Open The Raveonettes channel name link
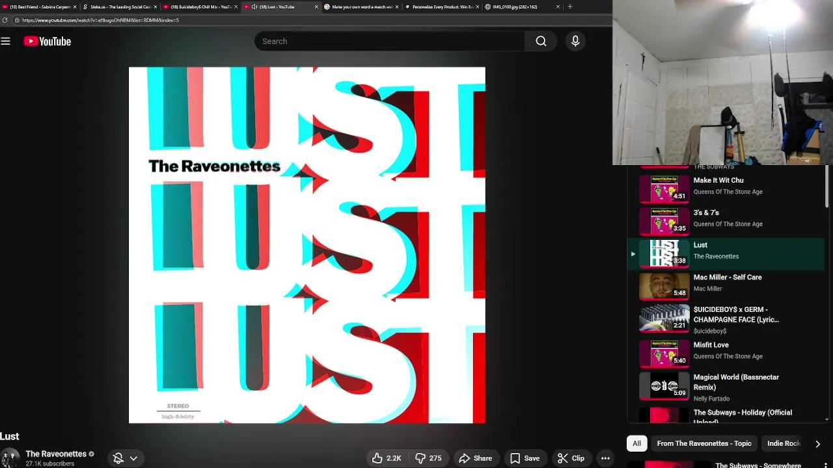The image size is (833, 468). [x=56, y=454]
